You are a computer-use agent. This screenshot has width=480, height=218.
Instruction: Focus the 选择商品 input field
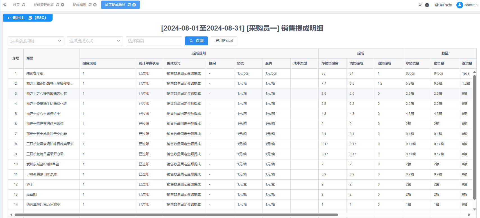click(x=154, y=41)
